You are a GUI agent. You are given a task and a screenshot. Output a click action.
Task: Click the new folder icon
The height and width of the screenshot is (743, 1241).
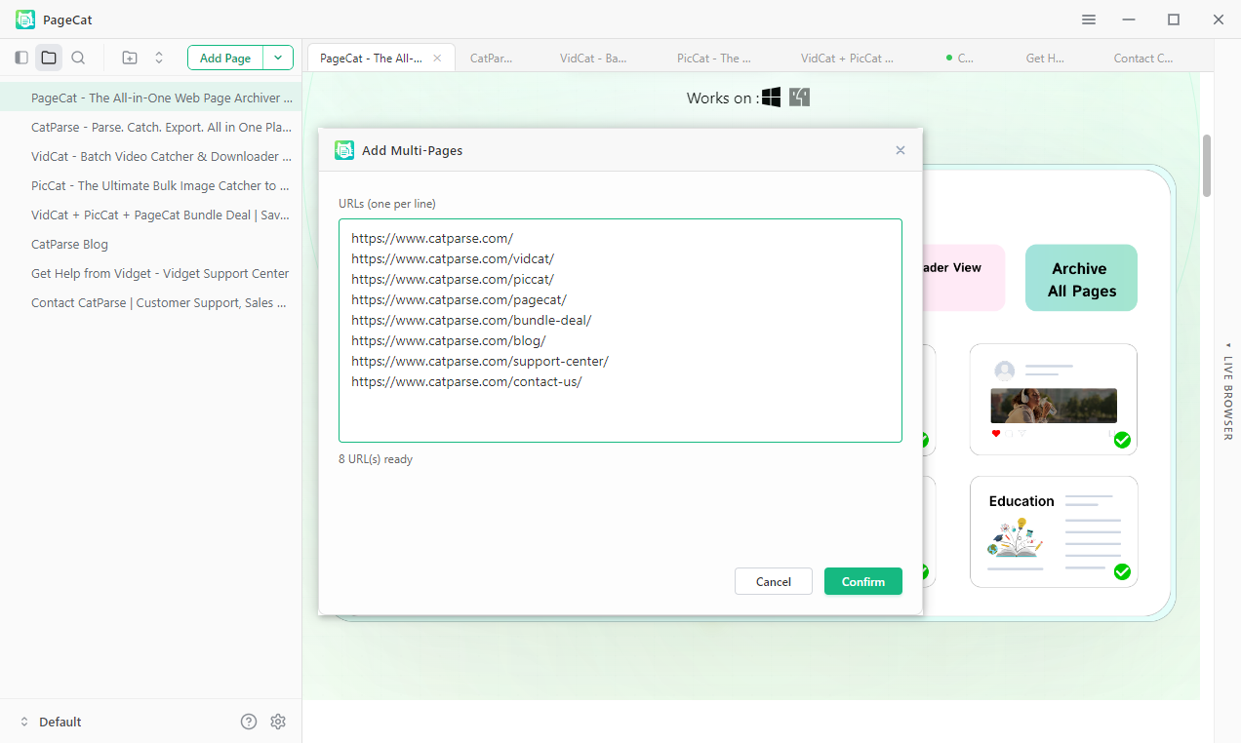pos(130,58)
